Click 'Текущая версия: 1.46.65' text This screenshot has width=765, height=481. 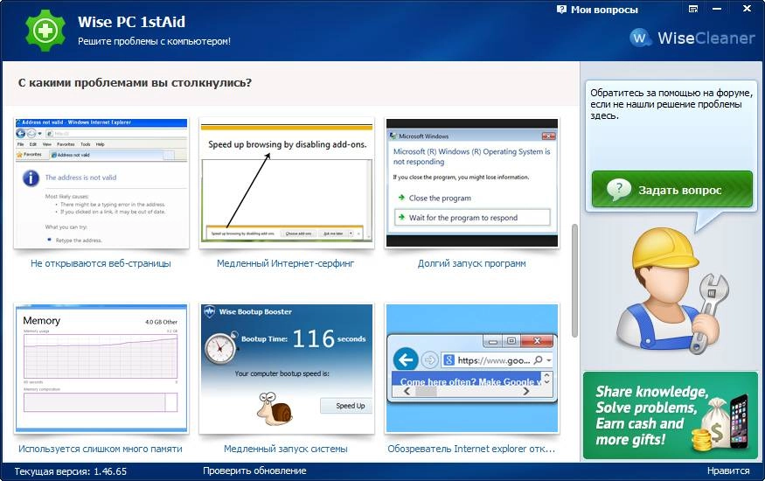[x=70, y=471]
